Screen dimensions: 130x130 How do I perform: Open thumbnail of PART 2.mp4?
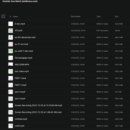point(11,85)
